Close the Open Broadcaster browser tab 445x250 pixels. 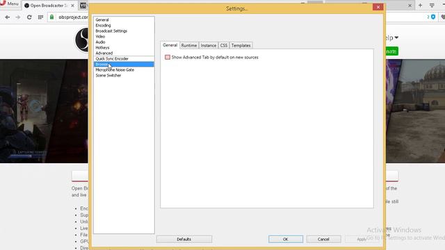pos(72,6)
